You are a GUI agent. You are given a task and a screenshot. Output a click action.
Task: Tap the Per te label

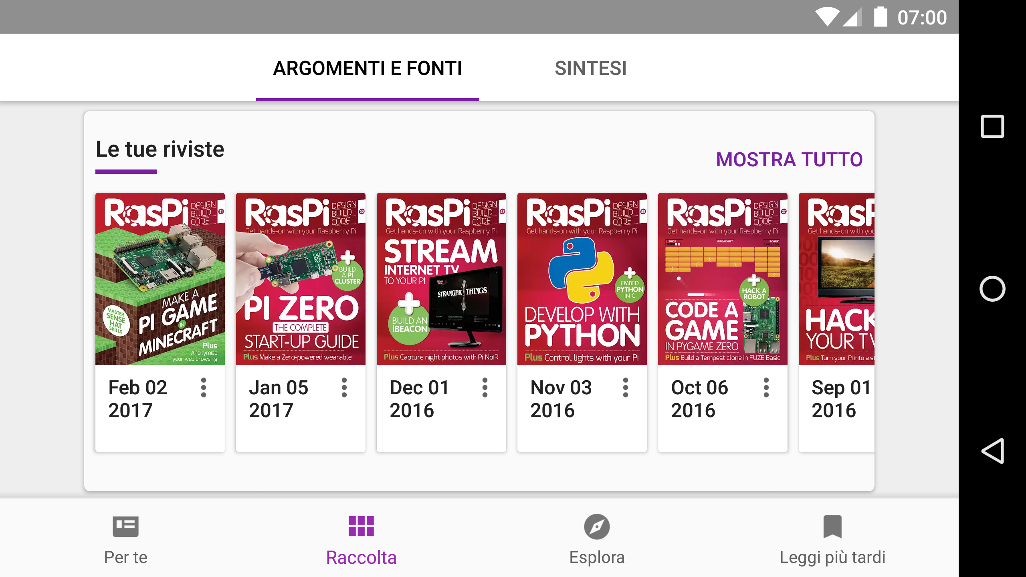[125, 557]
